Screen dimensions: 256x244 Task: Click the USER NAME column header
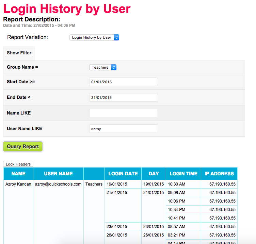click(x=58, y=174)
